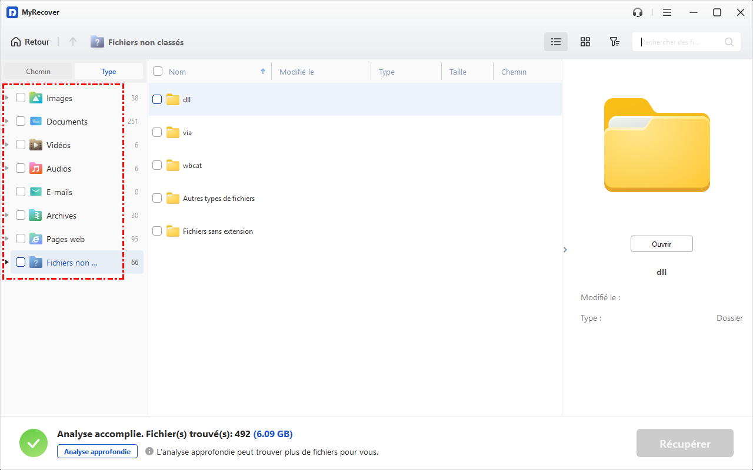Open the hamburger menu icon

(667, 12)
